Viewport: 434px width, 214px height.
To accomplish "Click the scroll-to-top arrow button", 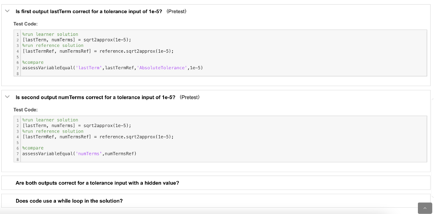I will [x=425, y=208].
